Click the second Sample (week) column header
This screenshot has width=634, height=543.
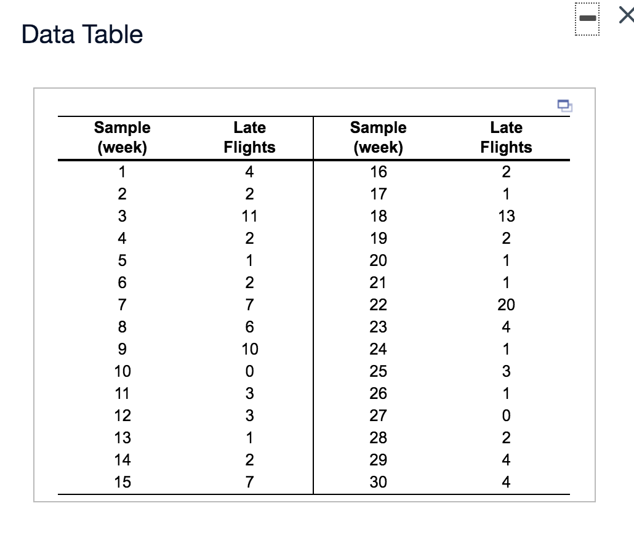[x=378, y=137]
